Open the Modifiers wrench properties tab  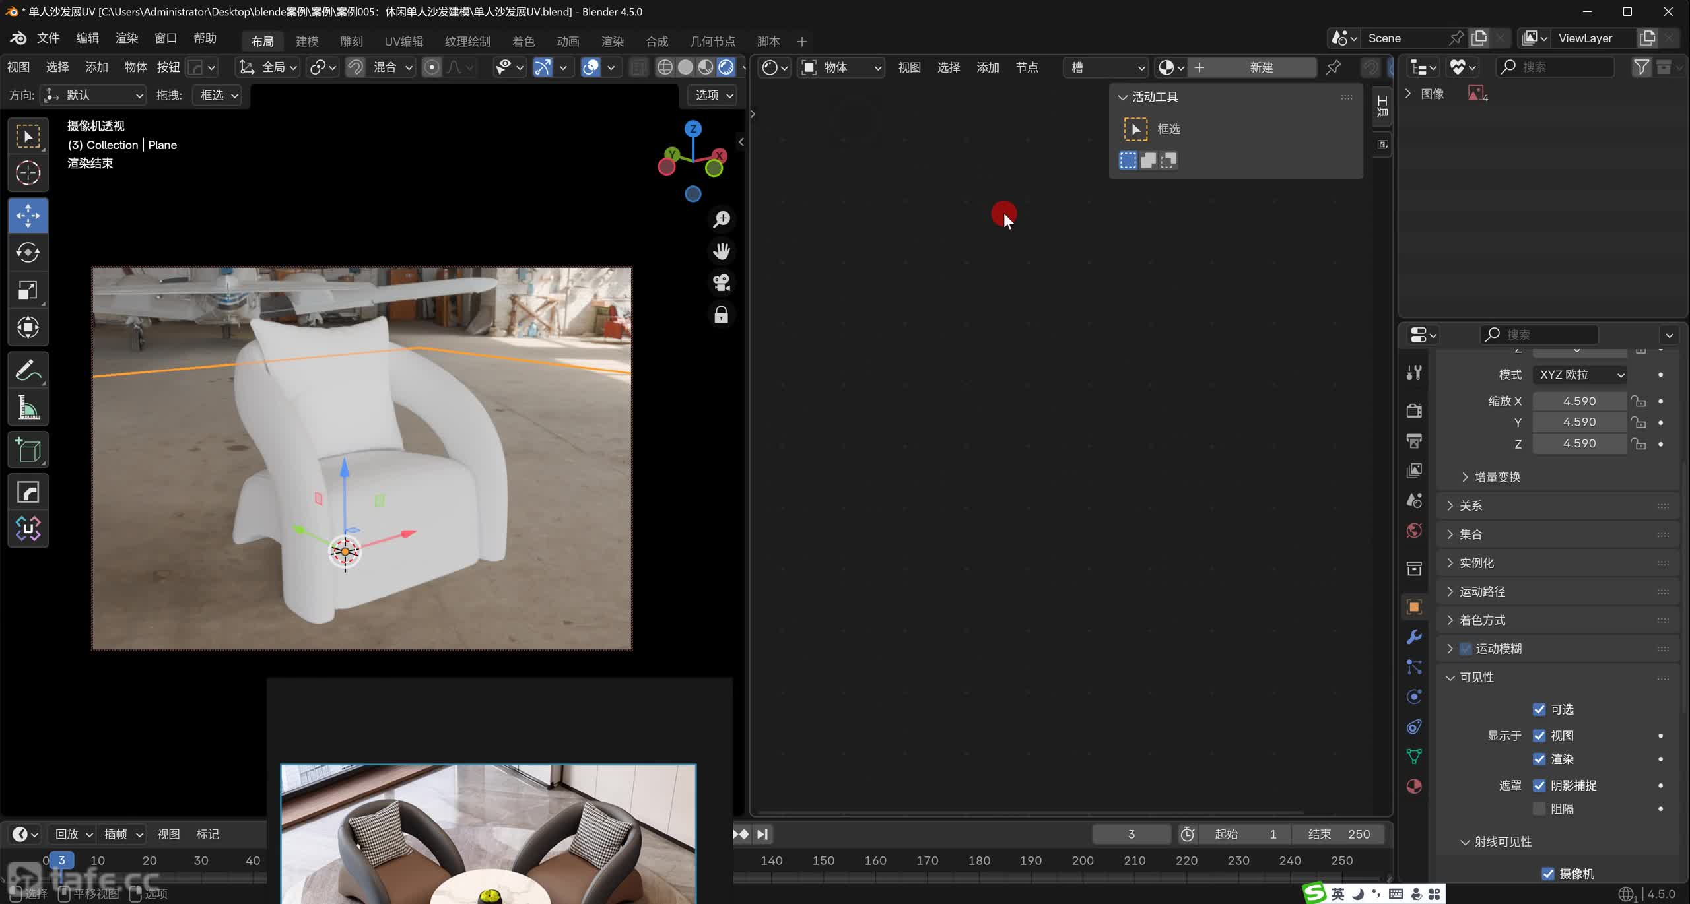(x=1414, y=637)
